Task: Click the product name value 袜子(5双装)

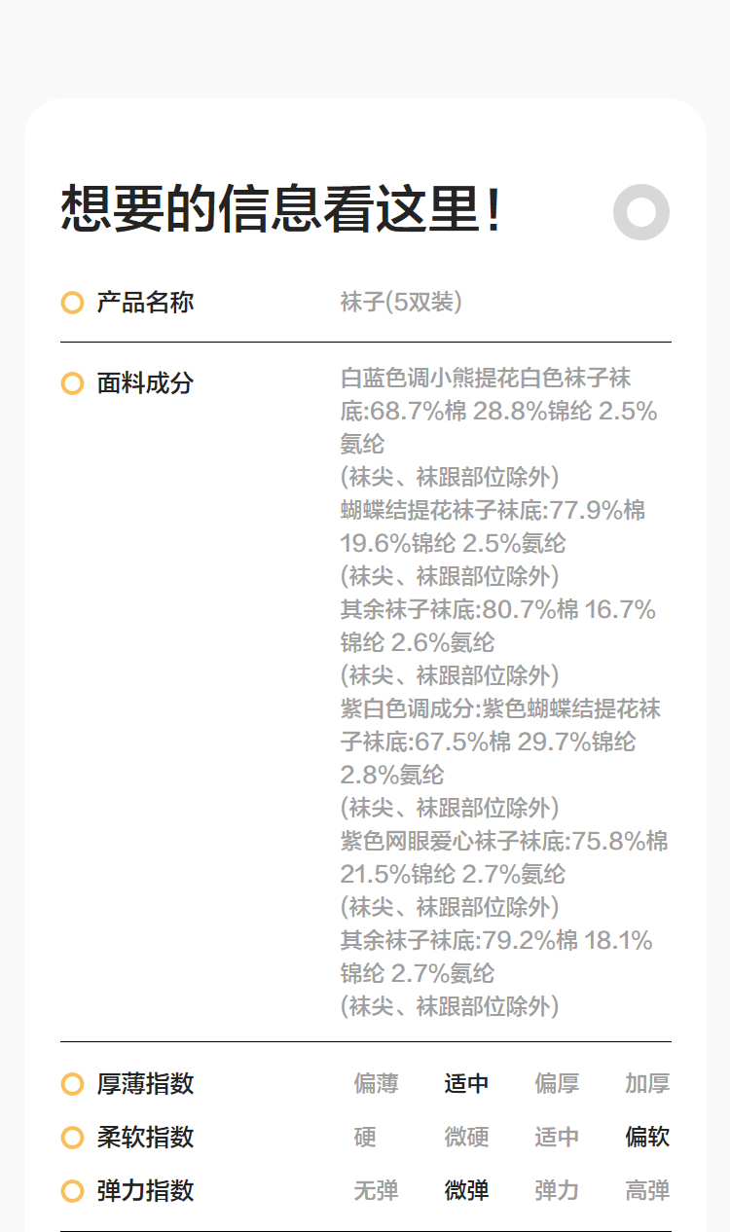Action: pos(401,303)
